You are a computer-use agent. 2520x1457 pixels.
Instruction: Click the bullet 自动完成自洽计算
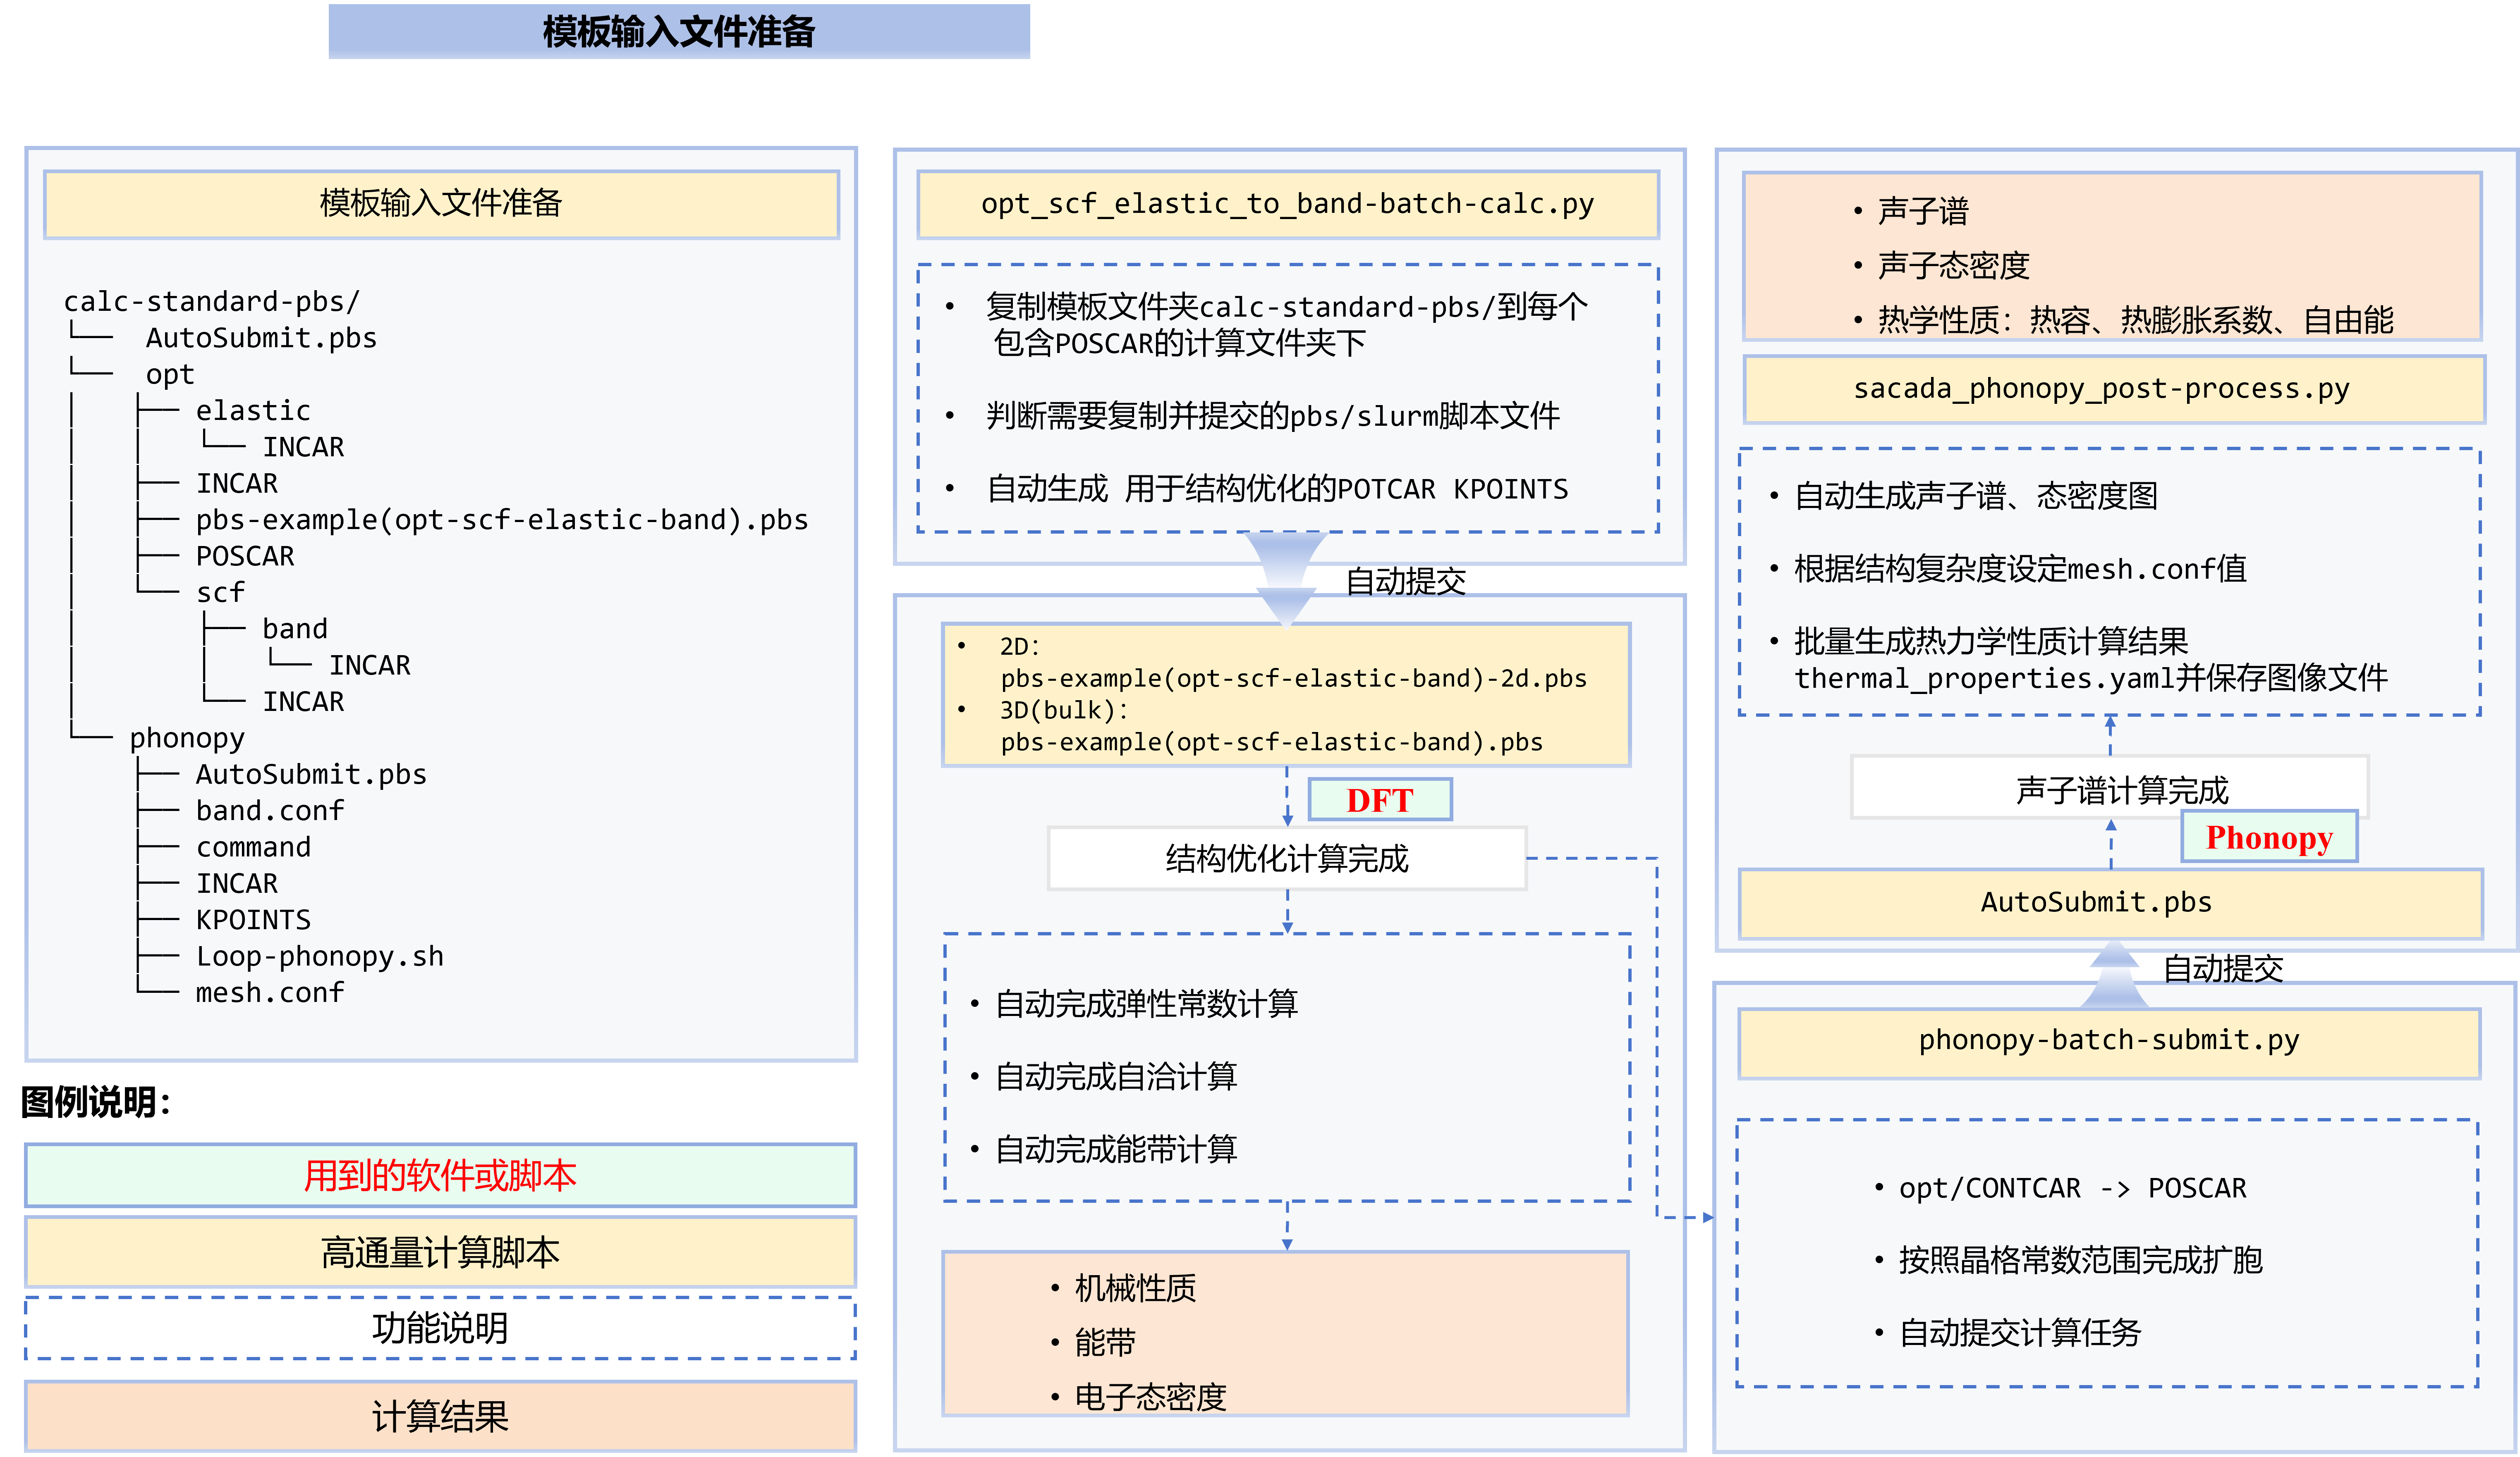1116,1076
